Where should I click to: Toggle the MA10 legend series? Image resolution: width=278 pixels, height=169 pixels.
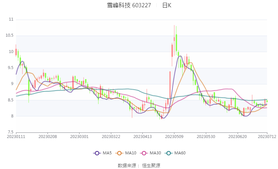(126, 153)
